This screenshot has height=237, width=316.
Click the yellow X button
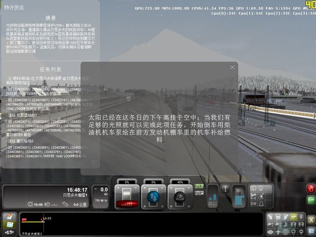coord(311,220)
